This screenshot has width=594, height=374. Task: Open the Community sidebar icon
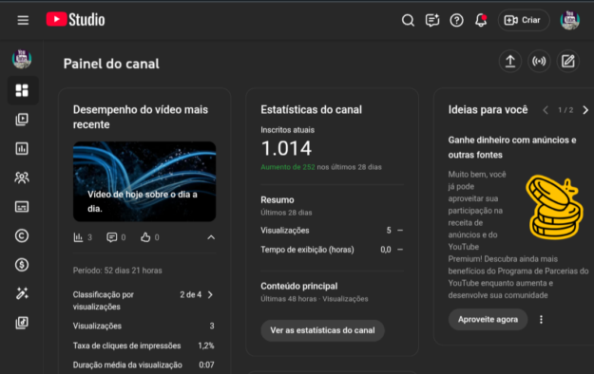tap(22, 178)
